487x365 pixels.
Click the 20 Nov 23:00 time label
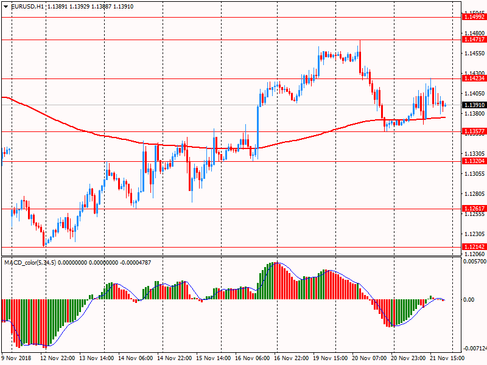pos(408,358)
